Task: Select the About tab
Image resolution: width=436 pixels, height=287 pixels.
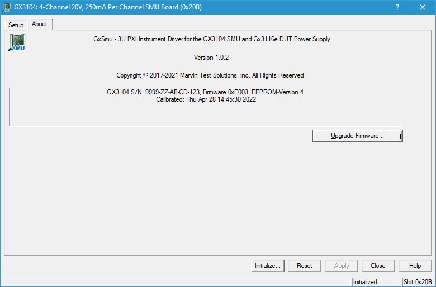Action: tap(40, 24)
